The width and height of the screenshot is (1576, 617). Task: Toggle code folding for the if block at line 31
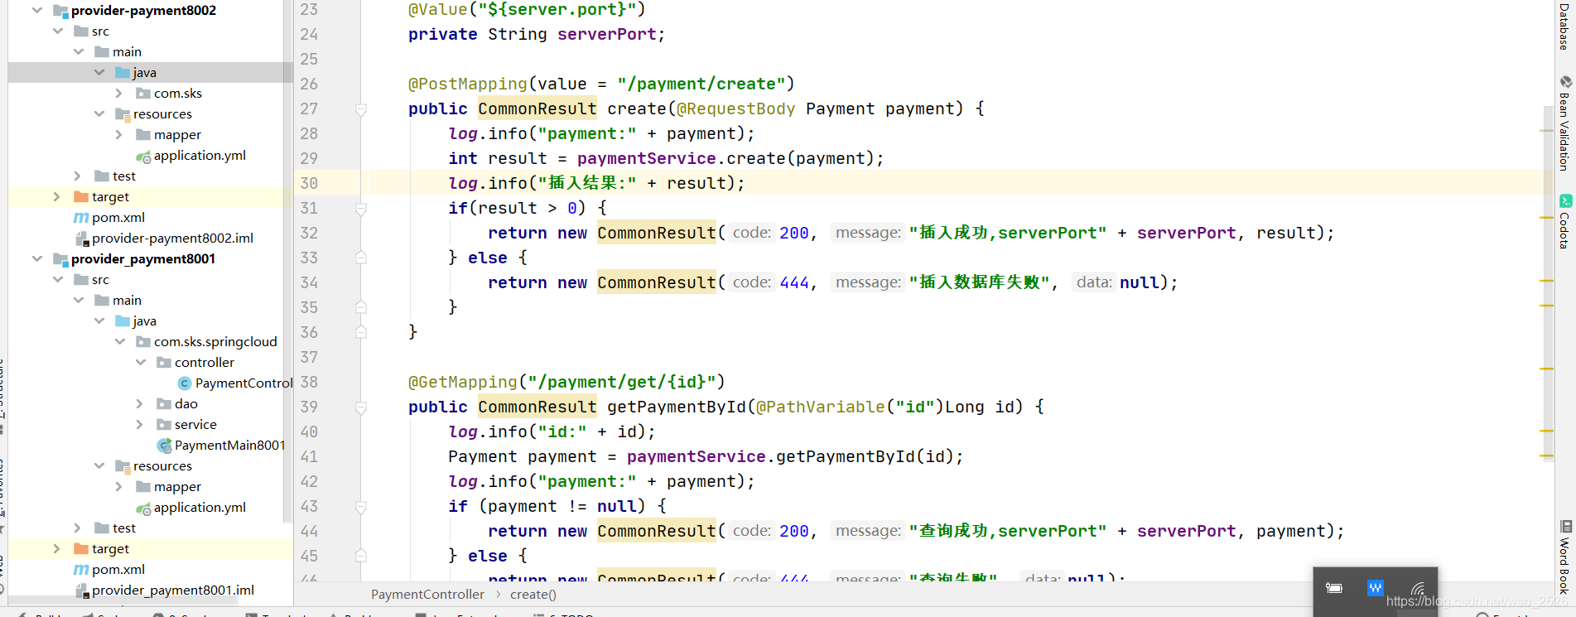coord(361,209)
